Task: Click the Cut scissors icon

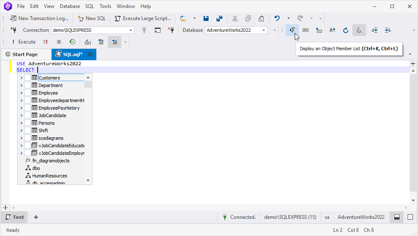Action: tap(234, 18)
